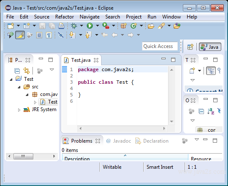Toggle Link with Editor in Package Explorer

tap(27, 71)
